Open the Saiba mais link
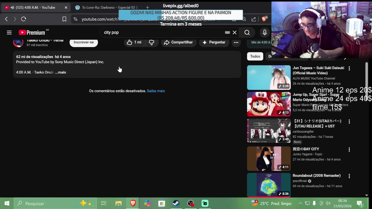The height and width of the screenshot is (209, 372). pos(156,91)
